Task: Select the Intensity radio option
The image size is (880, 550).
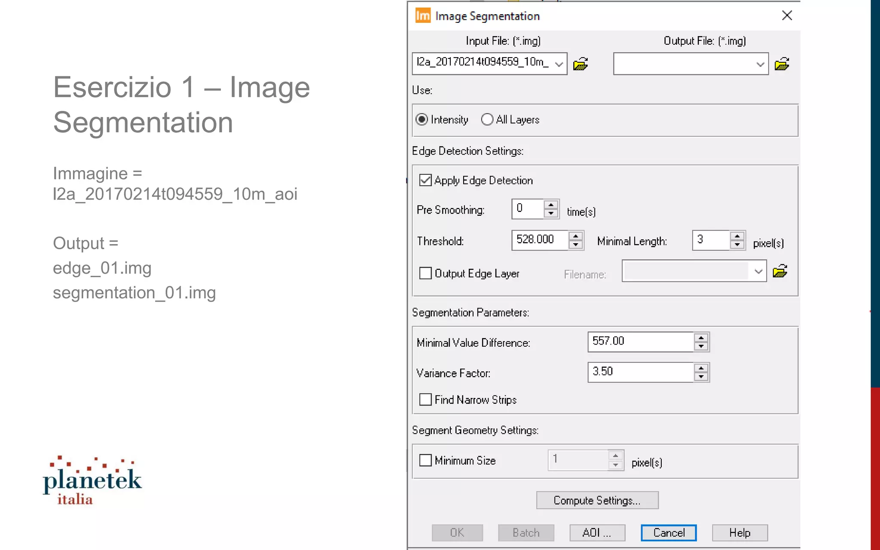Action: [x=422, y=119]
